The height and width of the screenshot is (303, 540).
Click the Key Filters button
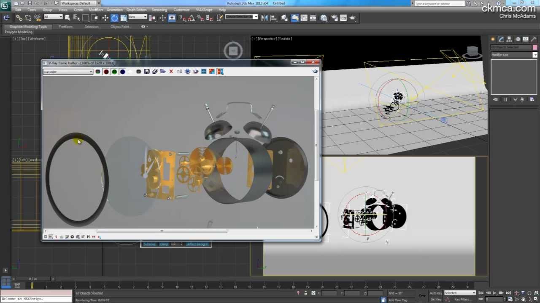click(x=463, y=299)
